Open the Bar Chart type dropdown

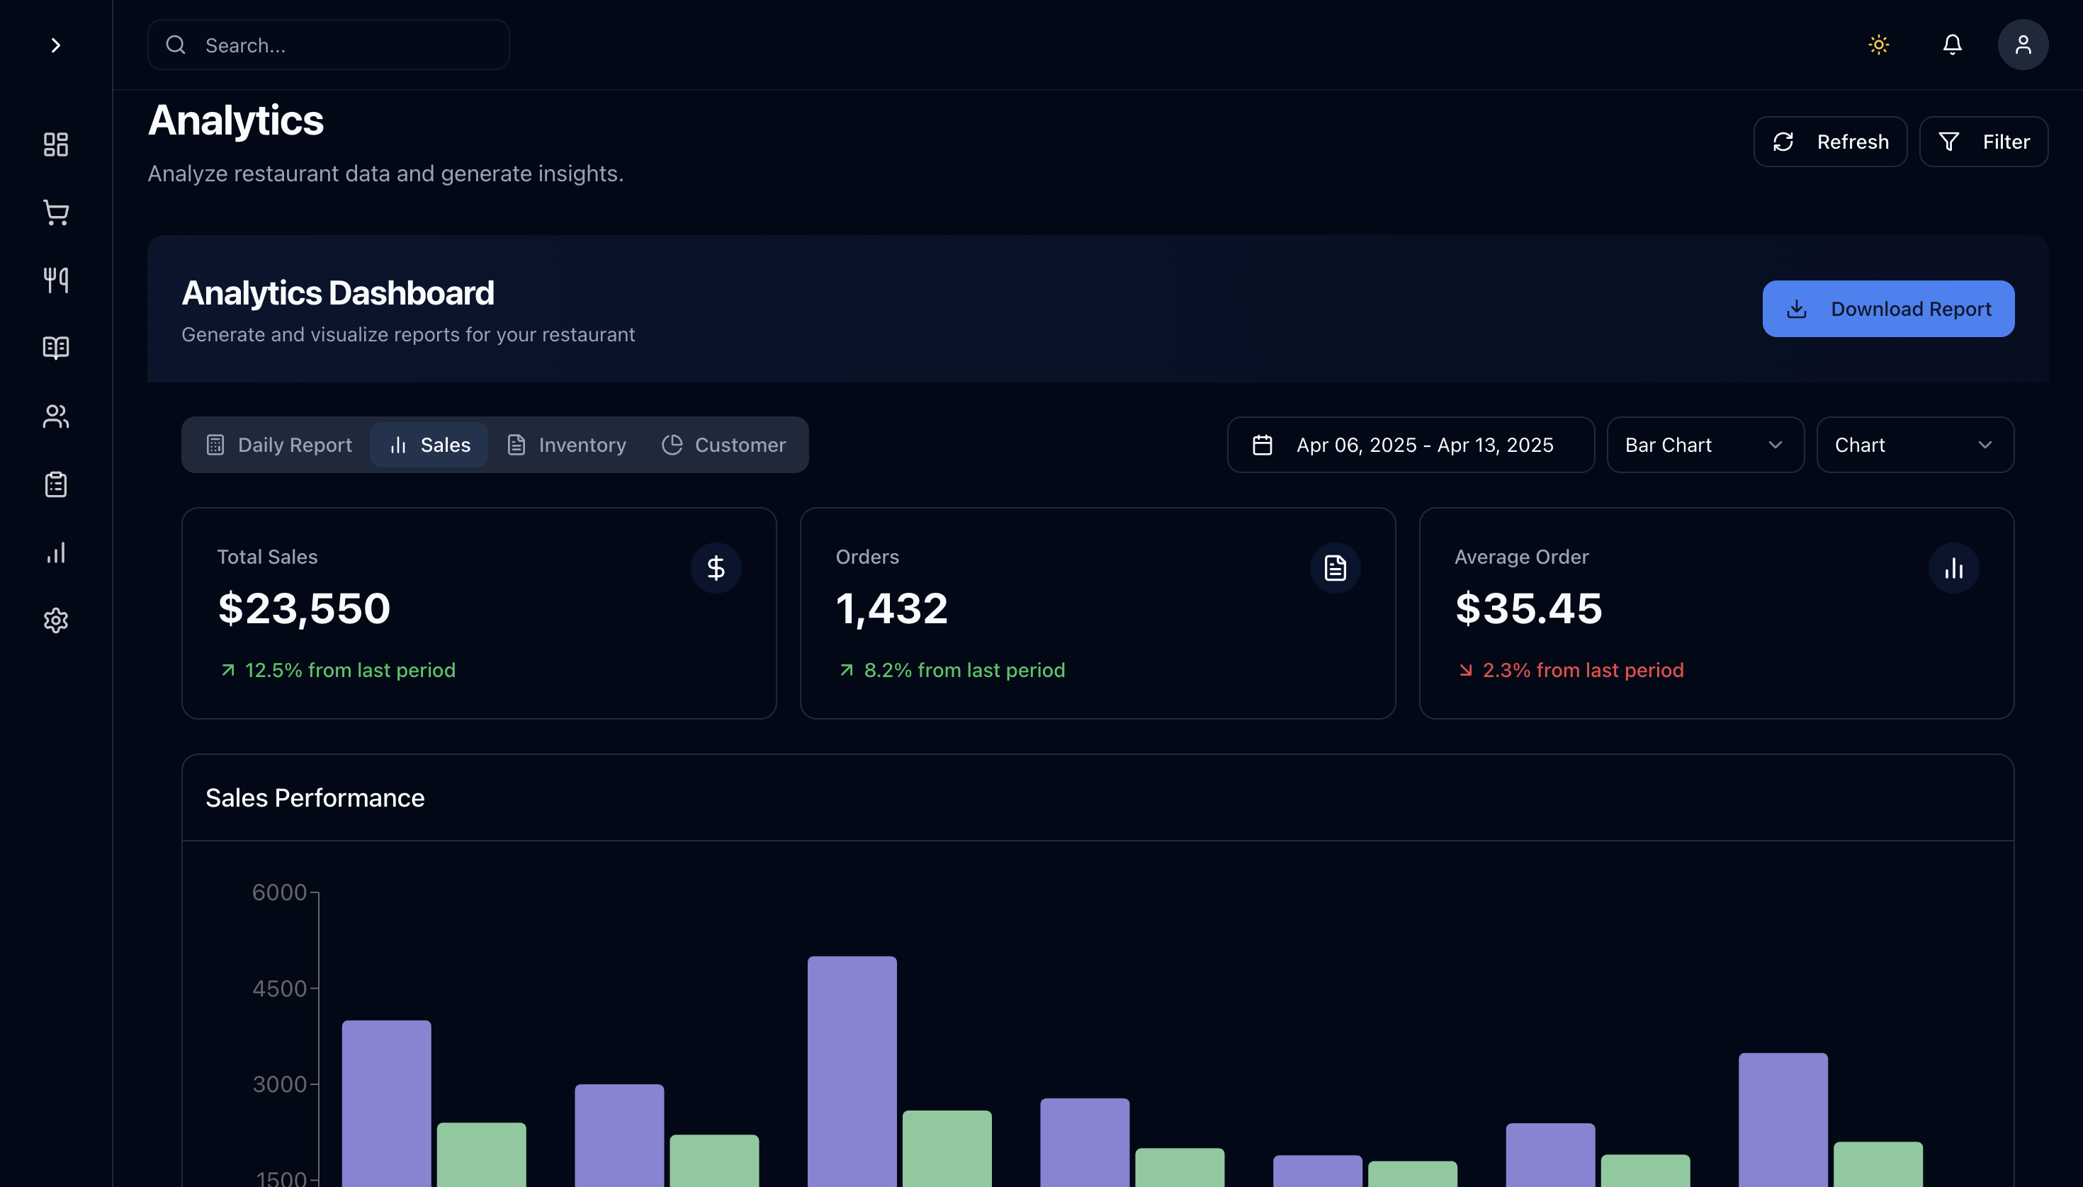coord(1705,445)
